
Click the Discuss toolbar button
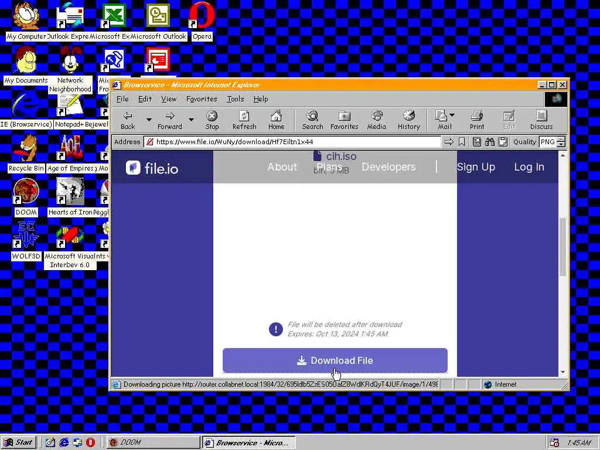coord(541,120)
